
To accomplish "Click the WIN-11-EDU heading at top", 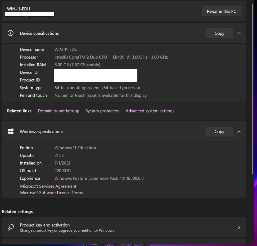I will point(18,9).
